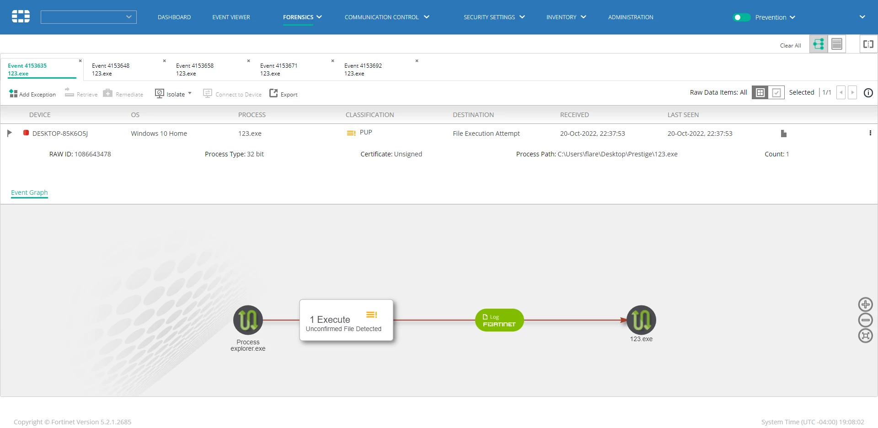878x428 pixels.
Task: Click Clear All events
Action: coord(790,45)
